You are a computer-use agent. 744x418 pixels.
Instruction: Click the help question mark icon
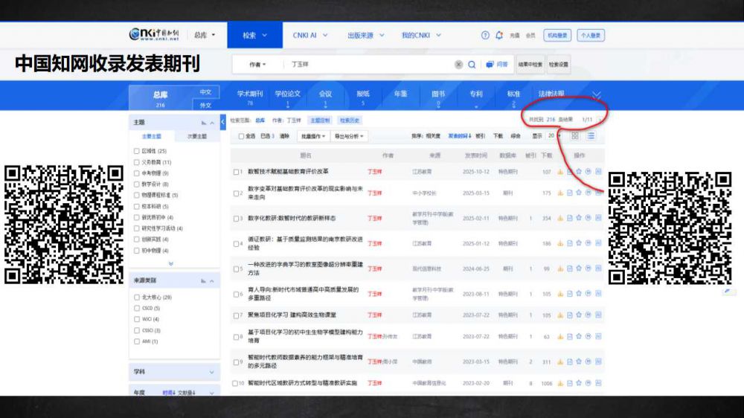(485, 35)
